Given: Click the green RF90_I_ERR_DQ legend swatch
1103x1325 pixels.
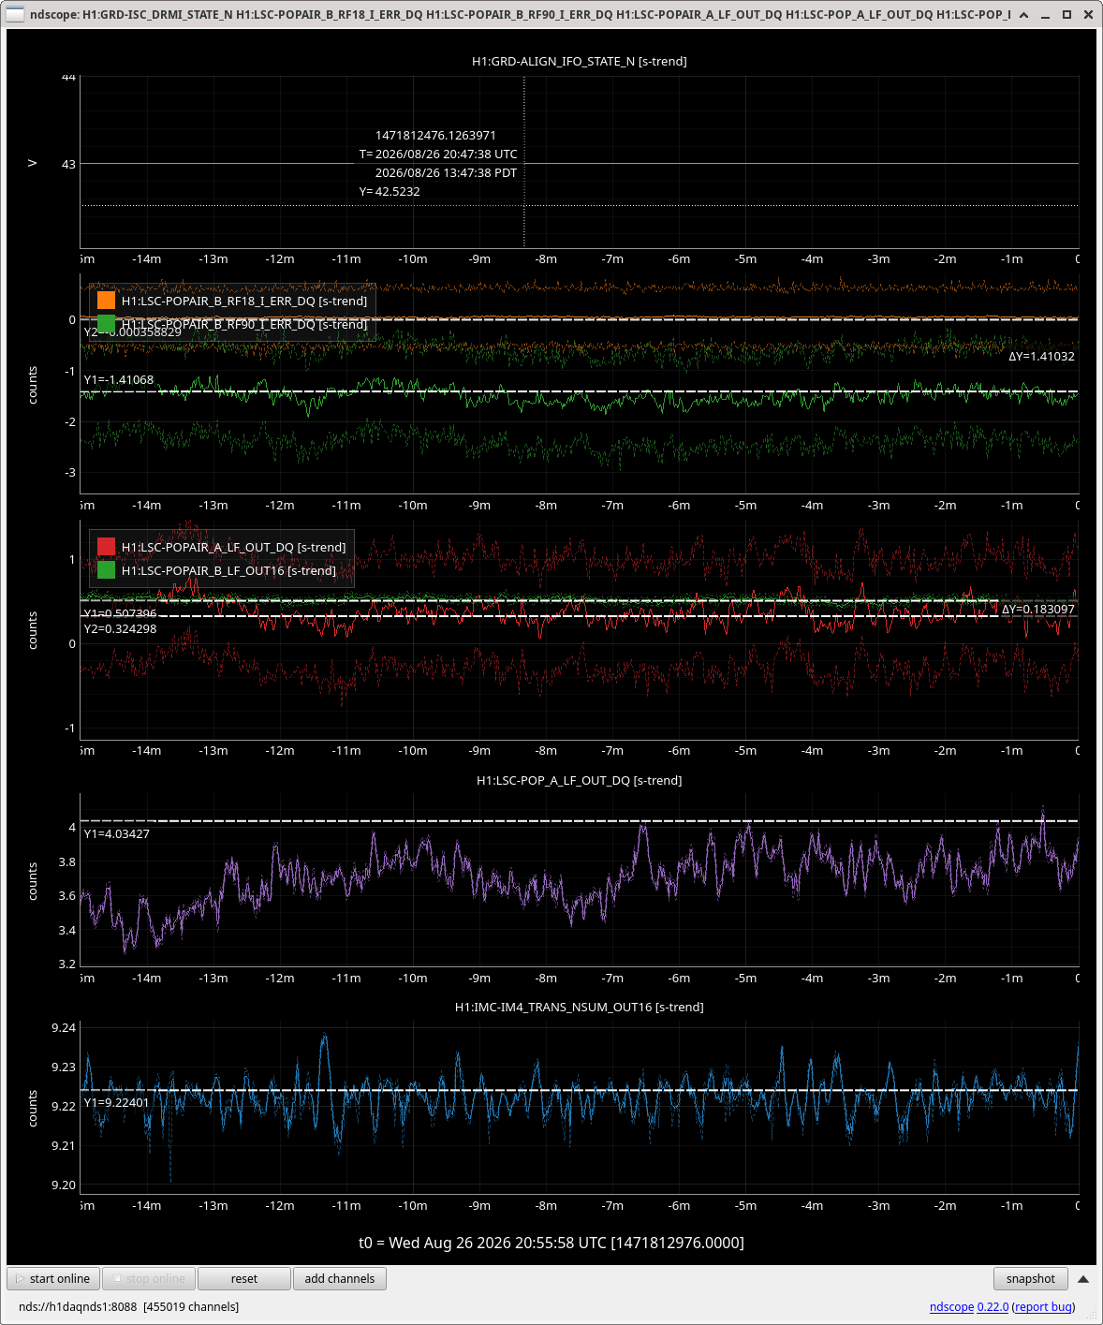Looking at the screenshot, I should [106, 324].
